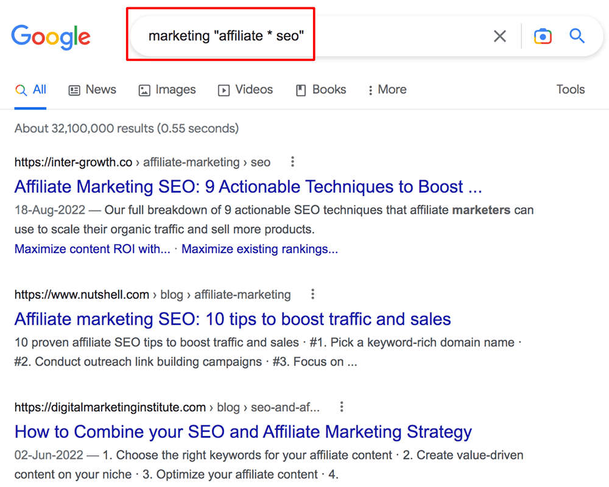The height and width of the screenshot is (487, 609).
Task: Follow the 'Maximize existing rankings...' sitelink
Action: pyautogui.click(x=260, y=248)
